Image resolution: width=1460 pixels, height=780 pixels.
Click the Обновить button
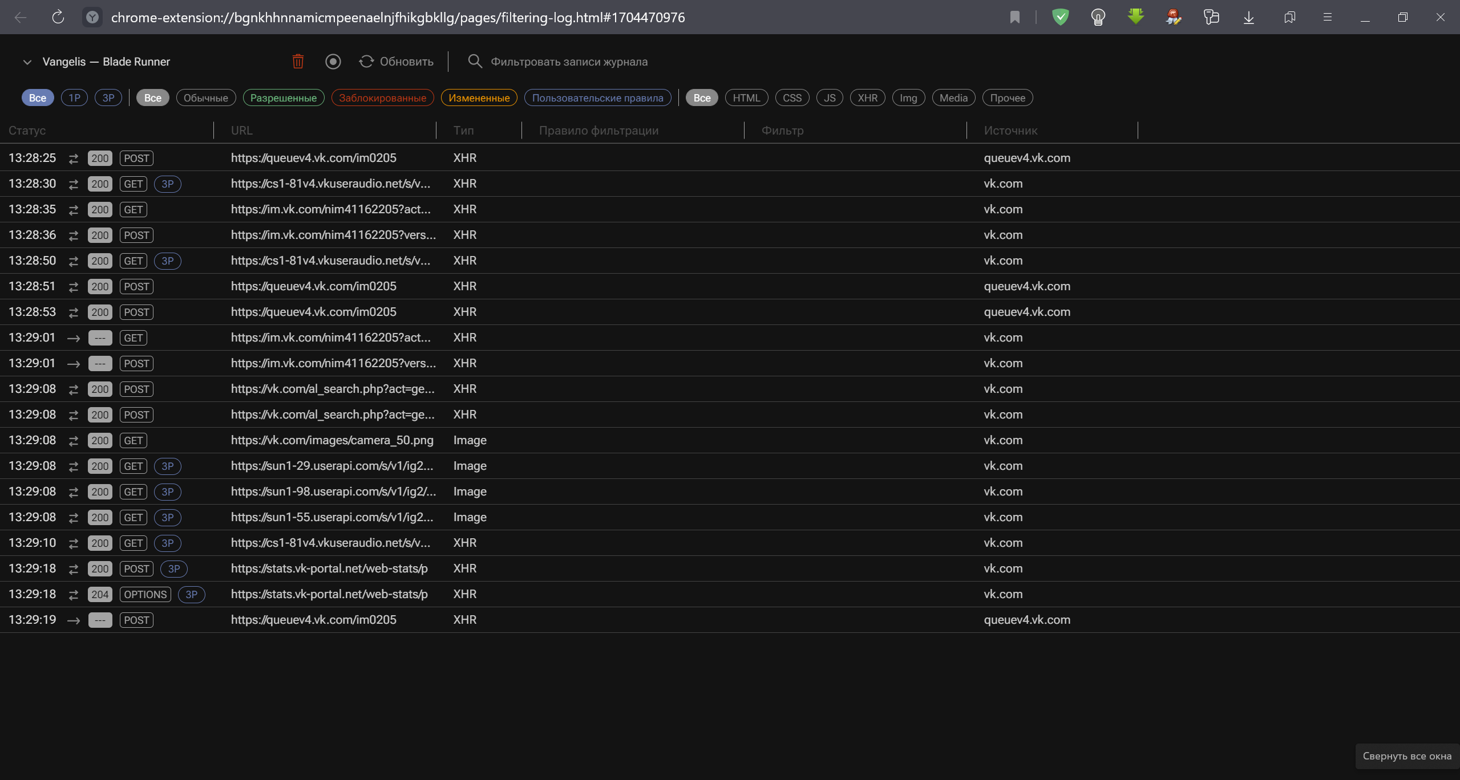[x=406, y=61]
